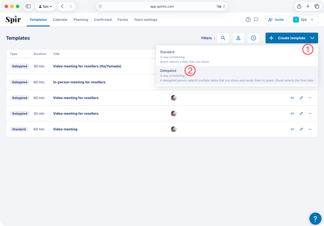Click the Safari address bar
Viewport: 324px width, 226px height.
[x=162, y=6]
